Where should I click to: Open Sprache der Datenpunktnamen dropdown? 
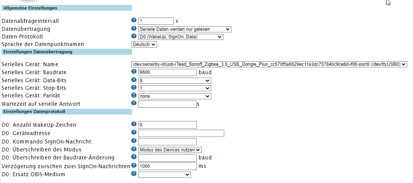coord(144,45)
